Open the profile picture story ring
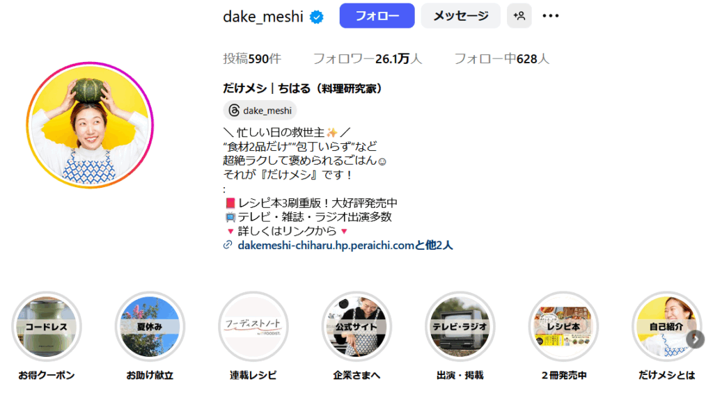 click(x=90, y=125)
